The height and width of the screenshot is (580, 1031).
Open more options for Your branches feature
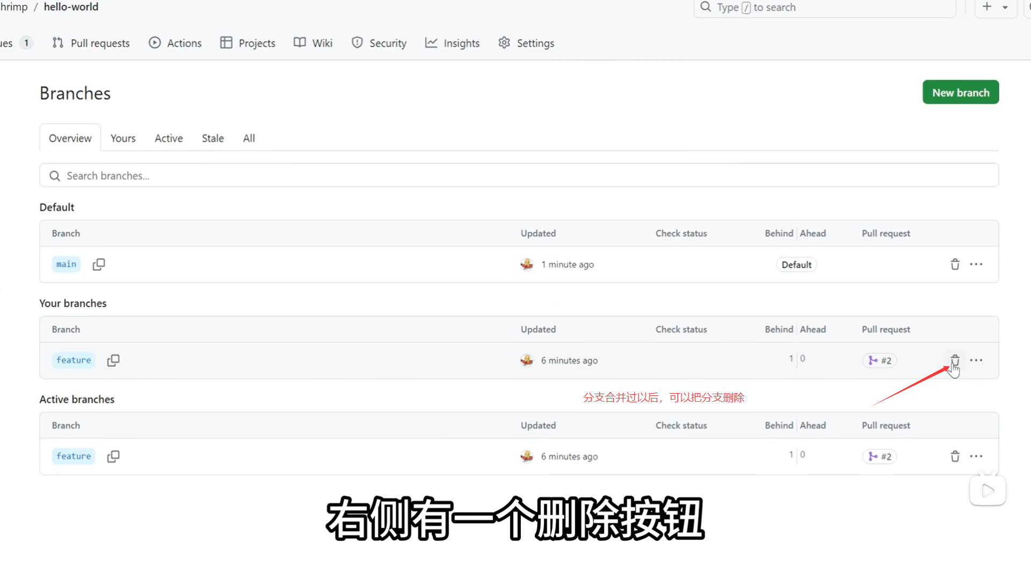(x=976, y=360)
